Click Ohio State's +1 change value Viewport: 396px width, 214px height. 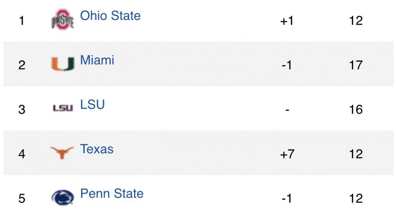[x=287, y=21]
